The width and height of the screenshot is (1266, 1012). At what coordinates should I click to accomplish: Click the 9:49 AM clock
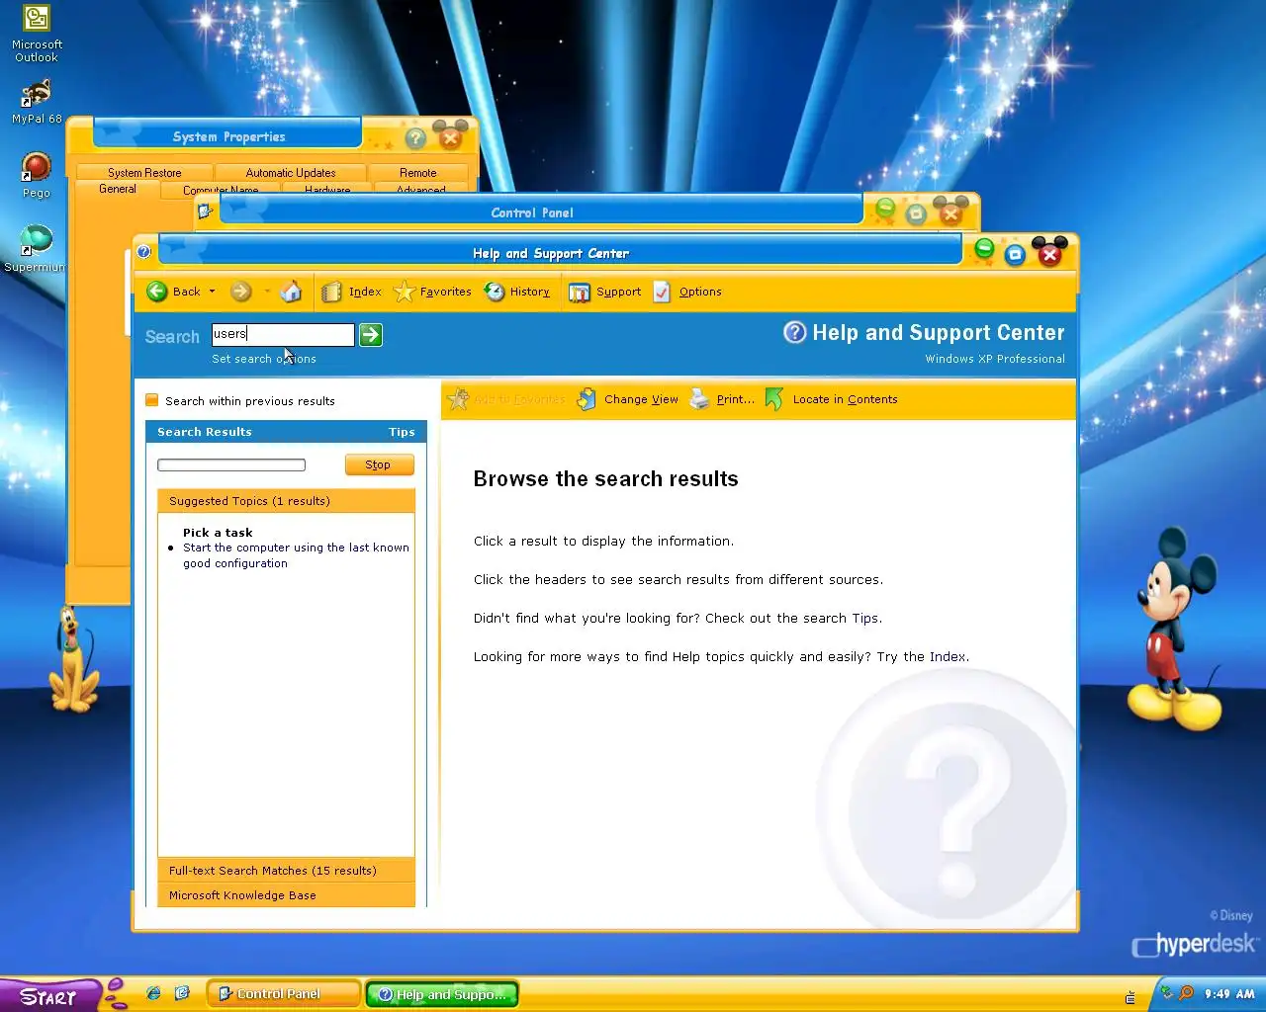pyautogui.click(x=1229, y=994)
